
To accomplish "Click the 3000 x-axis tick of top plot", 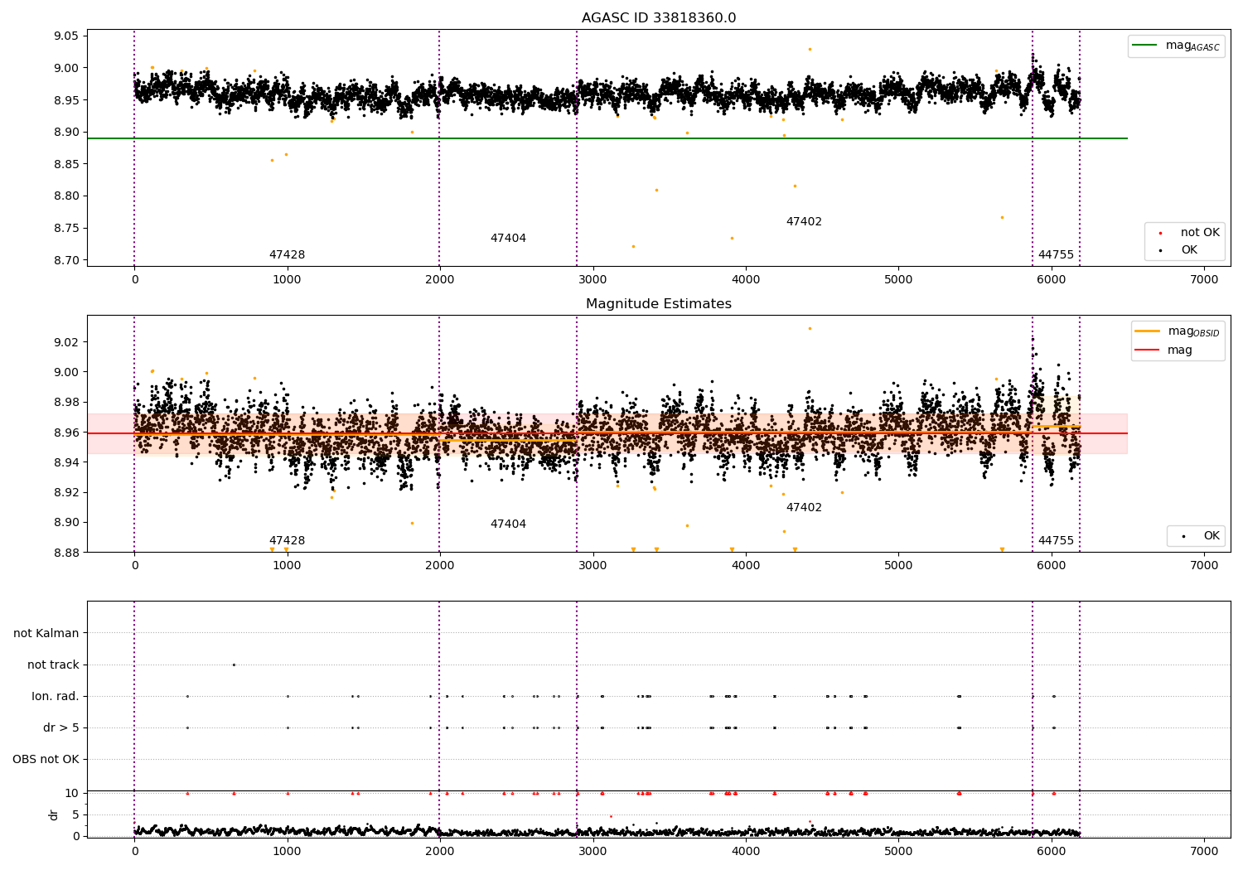I will point(592,280).
